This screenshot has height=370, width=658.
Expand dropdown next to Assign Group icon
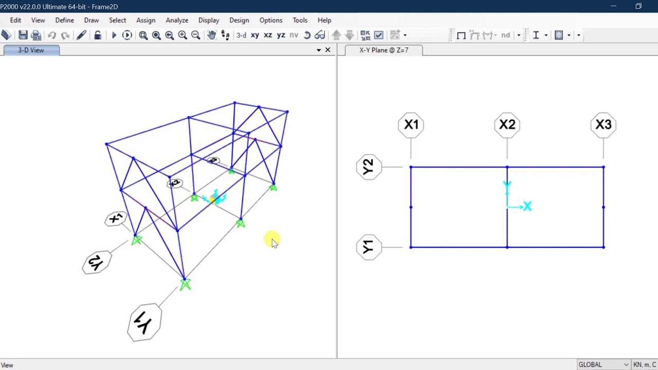point(405,35)
